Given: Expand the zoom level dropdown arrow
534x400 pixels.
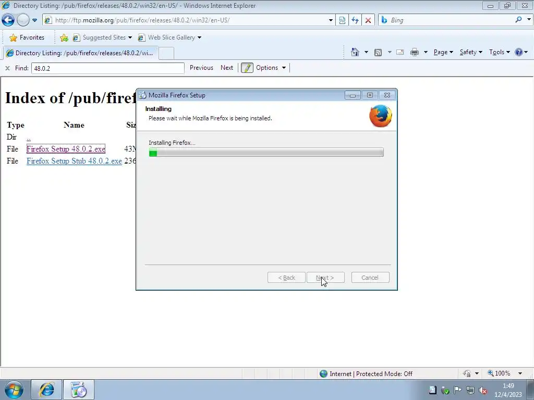Looking at the screenshot, I should point(520,373).
